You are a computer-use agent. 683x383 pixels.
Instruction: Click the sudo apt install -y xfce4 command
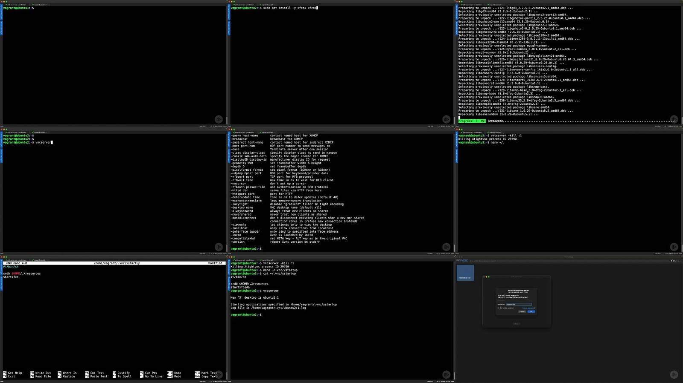click(290, 8)
